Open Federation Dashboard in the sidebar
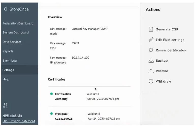This screenshot has height=126, width=195. pyautogui.click(x=18, y=23)
